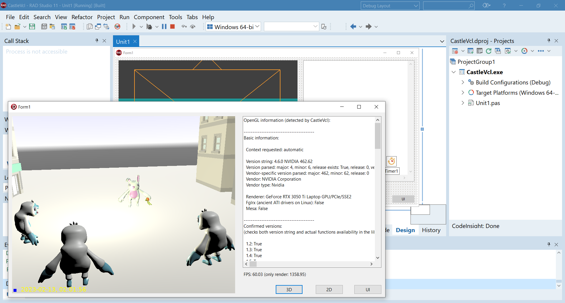
Task: Click the 3D button in Form1
Action: pos(289,289)
